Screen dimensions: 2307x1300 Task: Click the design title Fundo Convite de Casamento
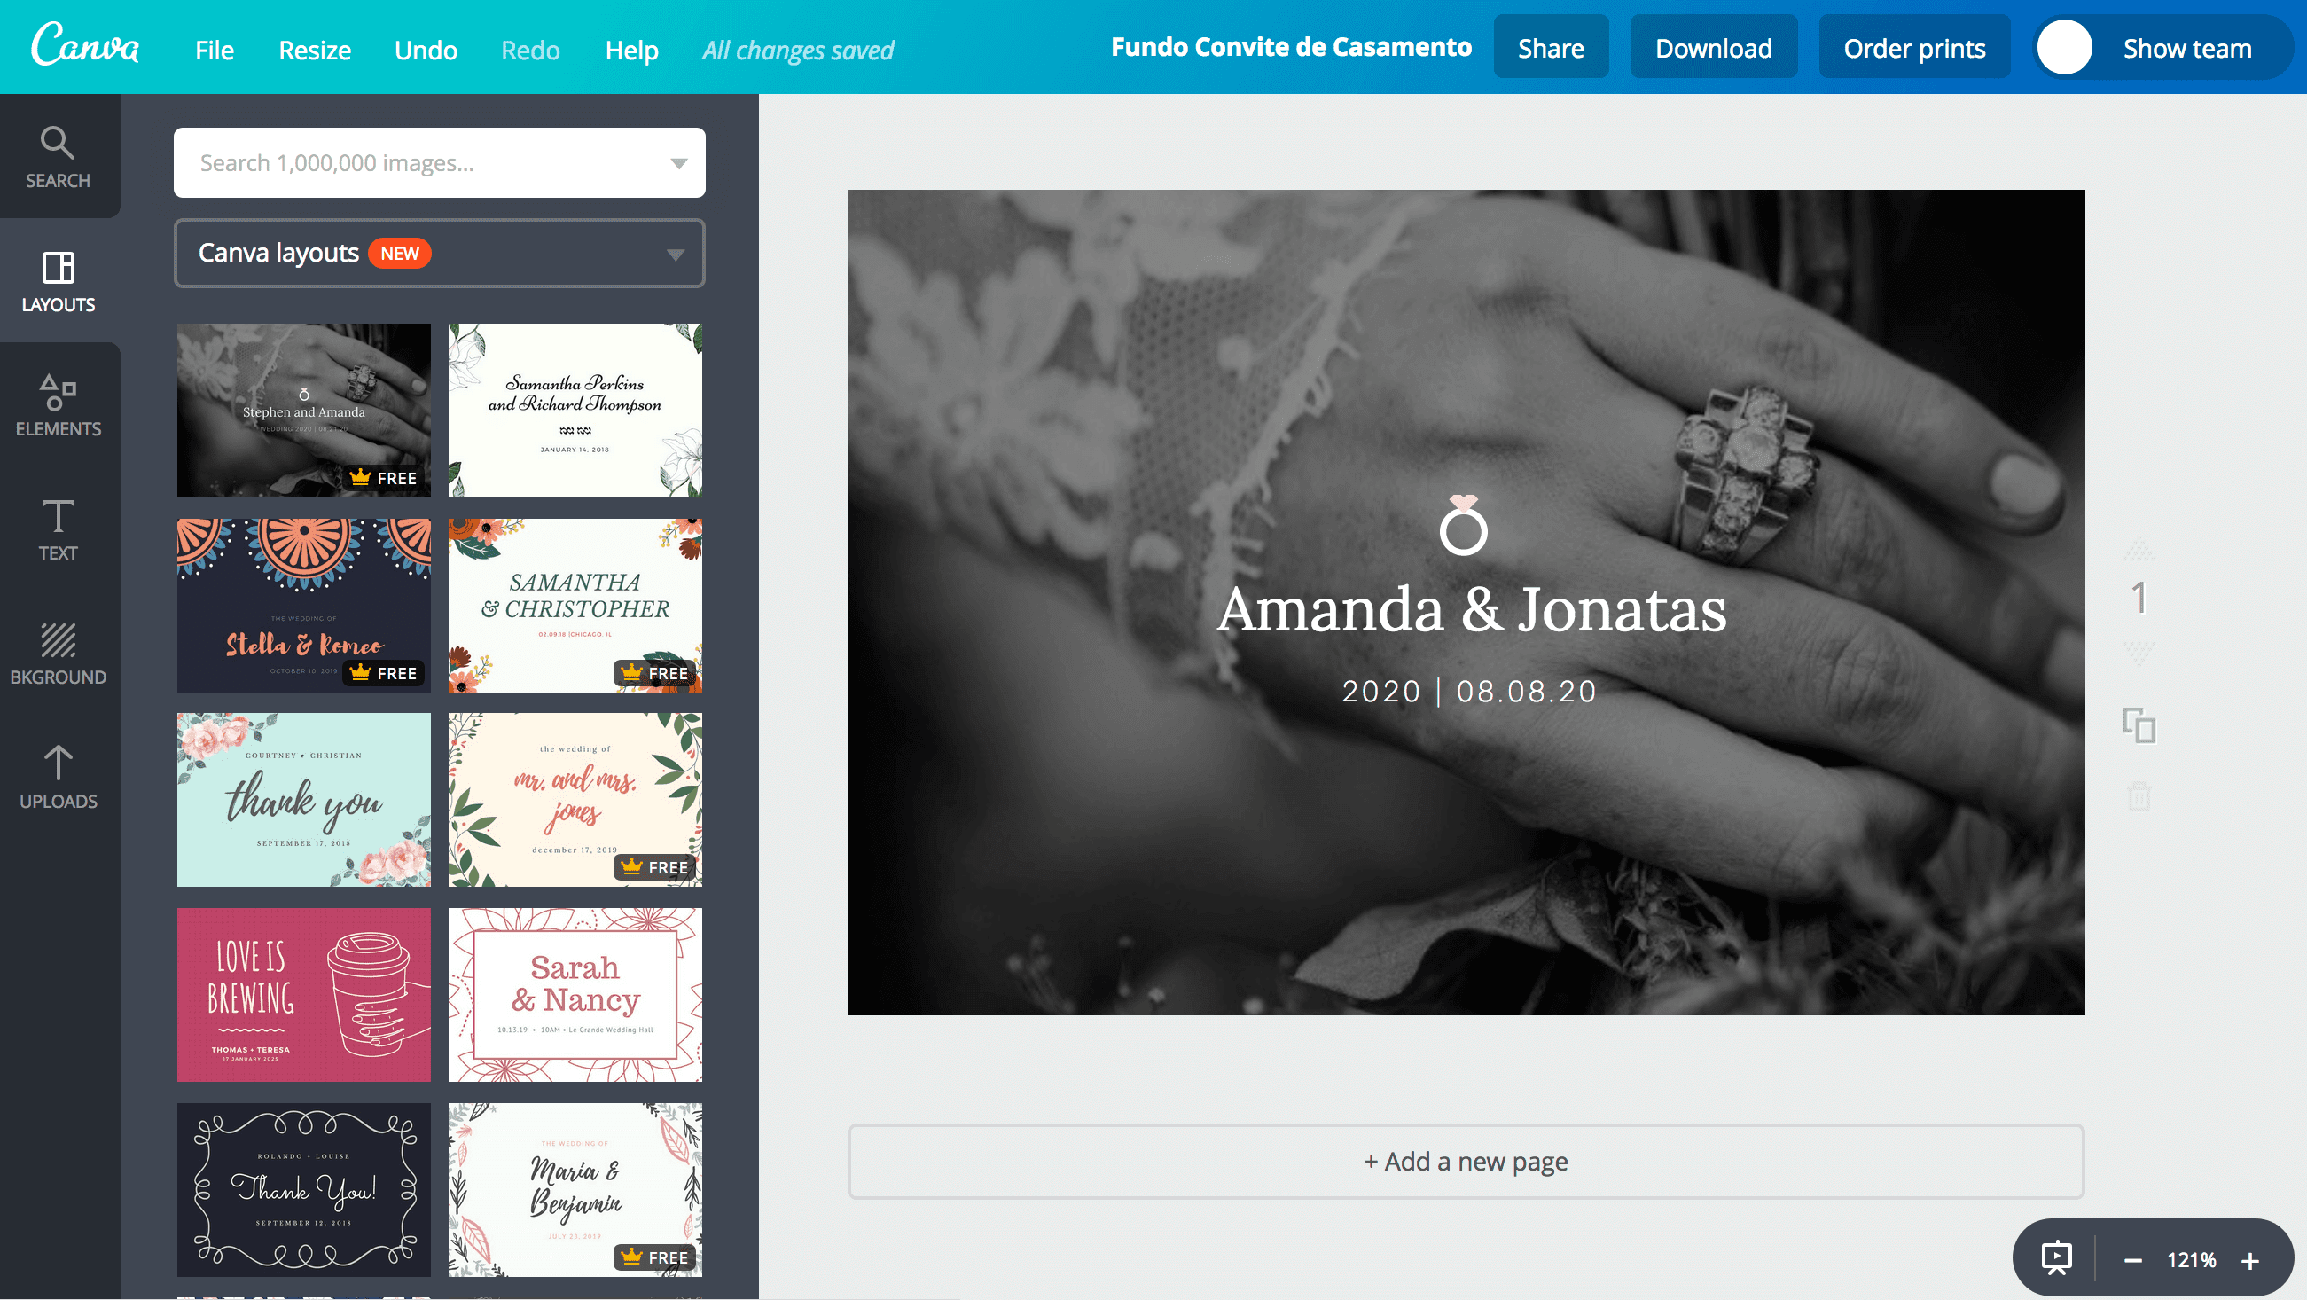point(1291,48)
